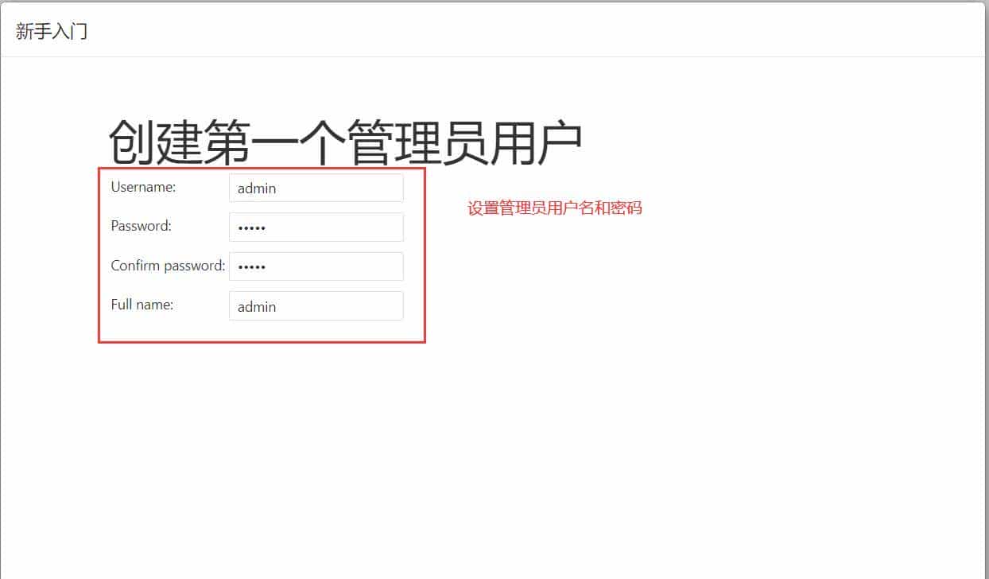Image resolution: width=989 pixels, height=579 pixels.
Task: Select the 新手入门 header item
Action: tap(51, 31)
